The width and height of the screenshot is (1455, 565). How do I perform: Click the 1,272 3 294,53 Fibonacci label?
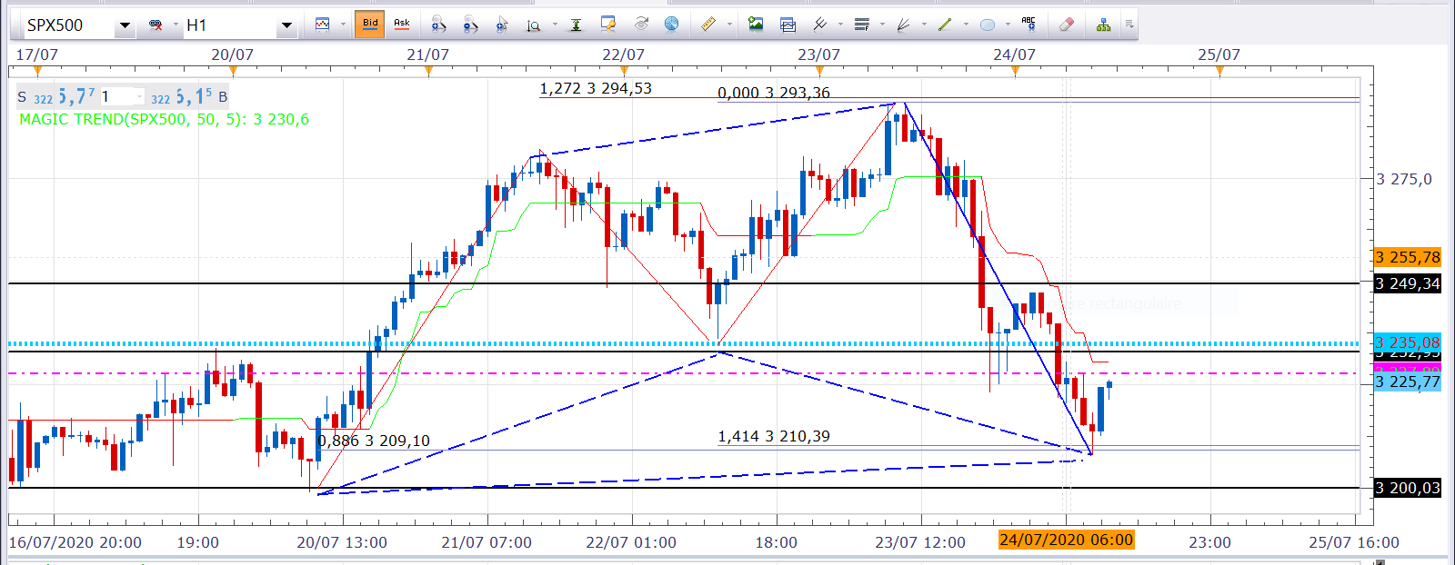click(596, 88)
